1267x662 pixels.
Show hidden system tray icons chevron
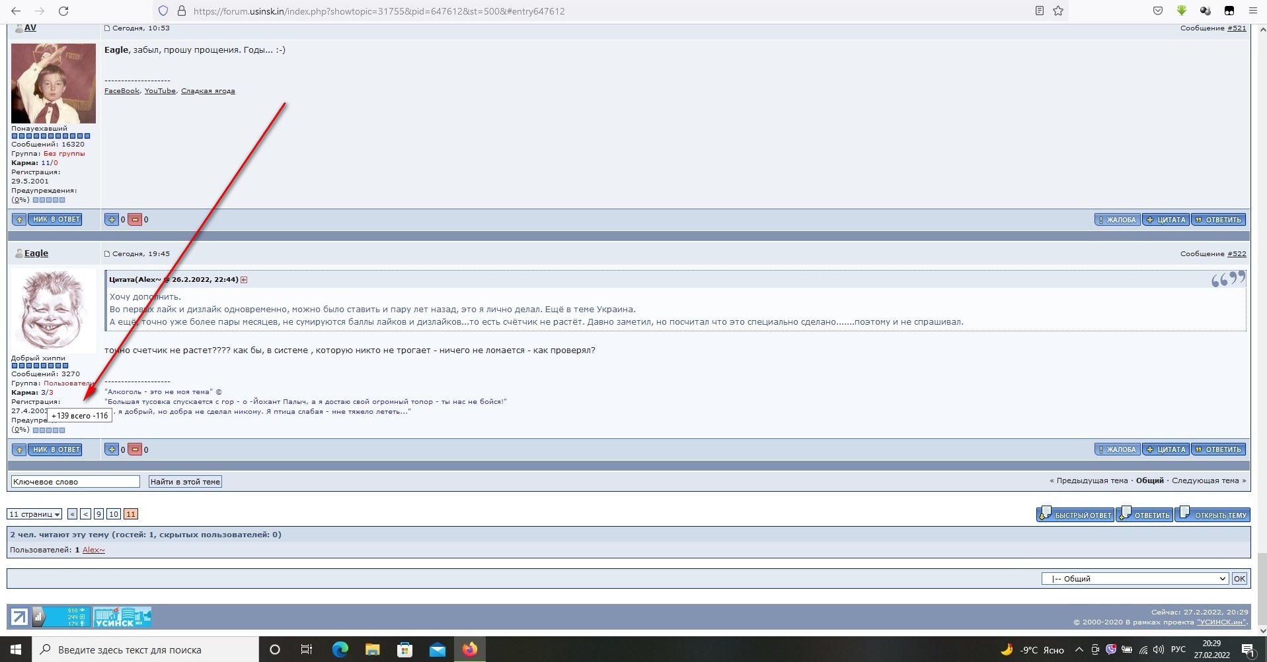pyautogui.click(x=1079, y=649)
